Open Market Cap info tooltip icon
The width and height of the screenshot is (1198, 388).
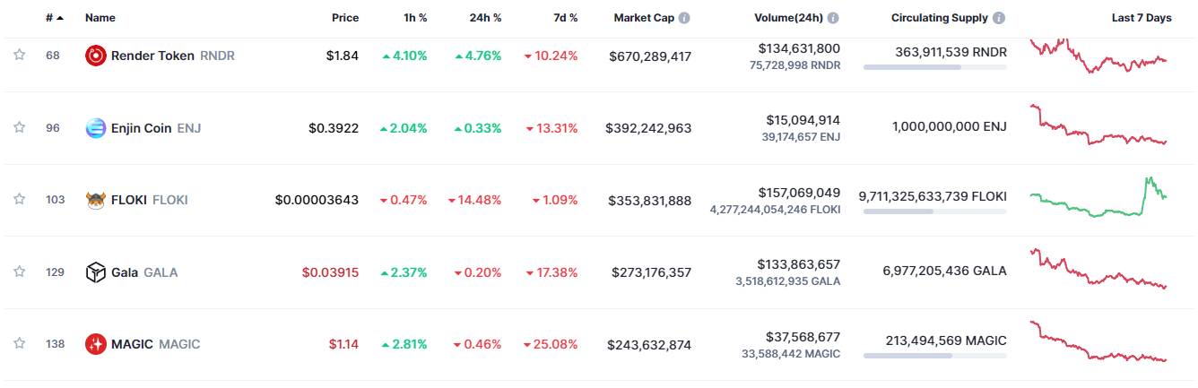coord(685,18)
